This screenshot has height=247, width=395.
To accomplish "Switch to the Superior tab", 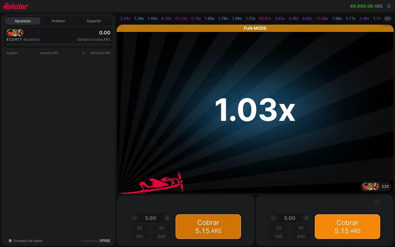I will pyautogui.click(x=94, y=21).
